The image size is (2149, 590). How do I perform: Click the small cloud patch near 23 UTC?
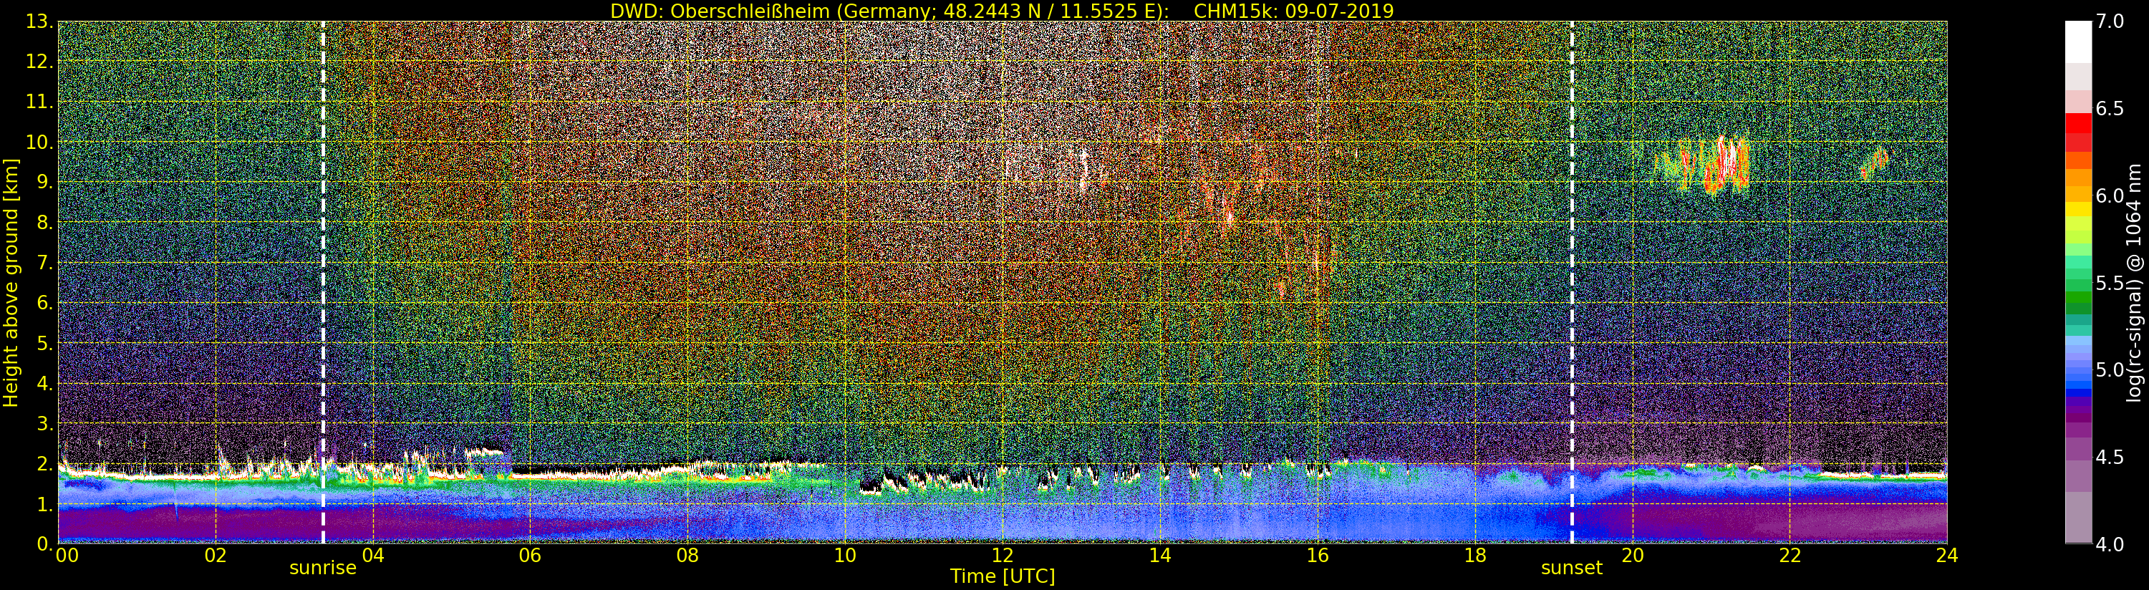[1874, 163]
